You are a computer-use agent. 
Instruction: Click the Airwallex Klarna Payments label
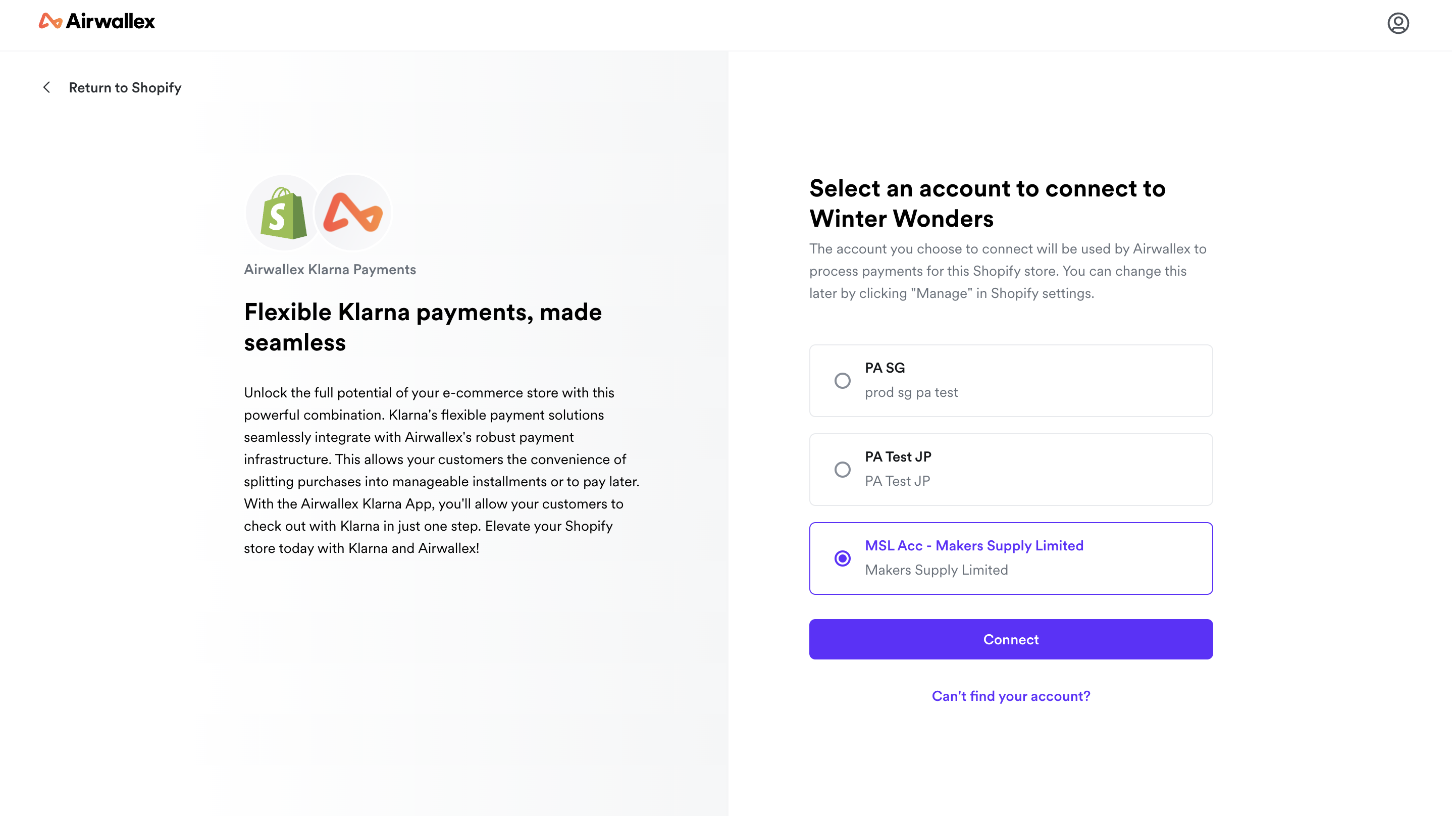(330, 269)
